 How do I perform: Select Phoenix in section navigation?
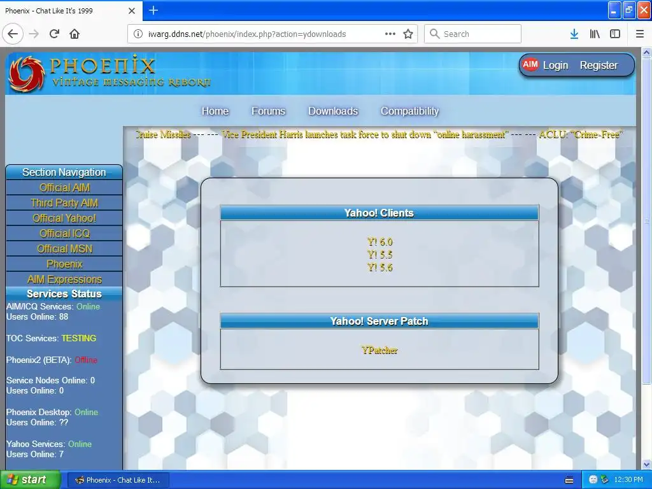coord(64,264)
